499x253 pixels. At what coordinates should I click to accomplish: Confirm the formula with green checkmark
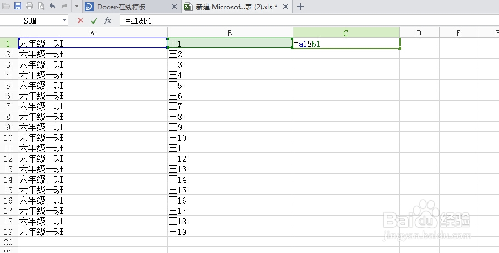point(94,21)
